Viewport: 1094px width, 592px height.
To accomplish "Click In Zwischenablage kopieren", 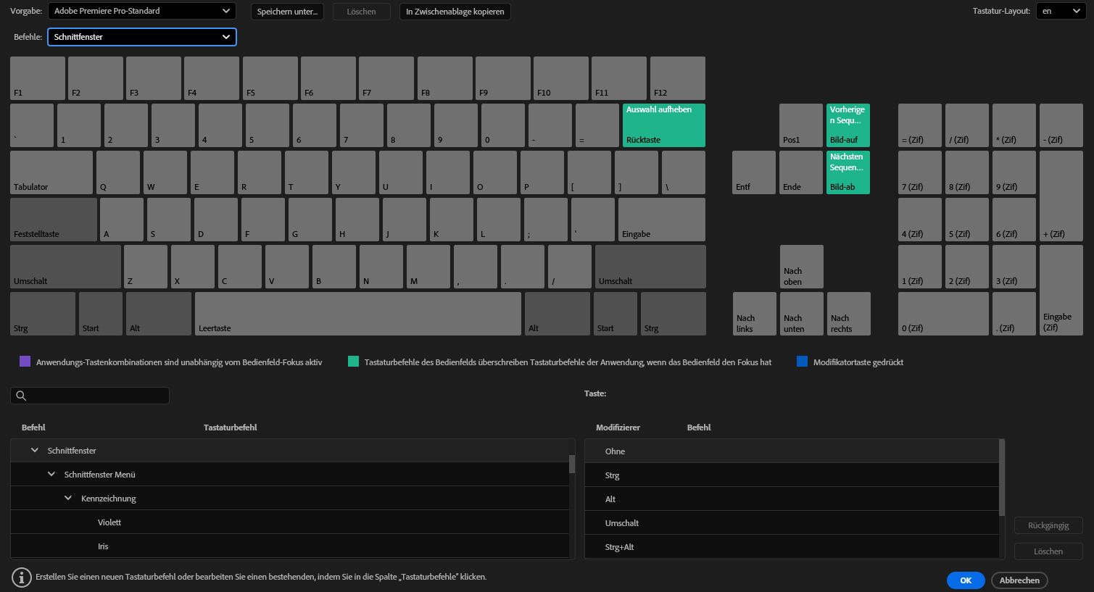I will 455,11.
